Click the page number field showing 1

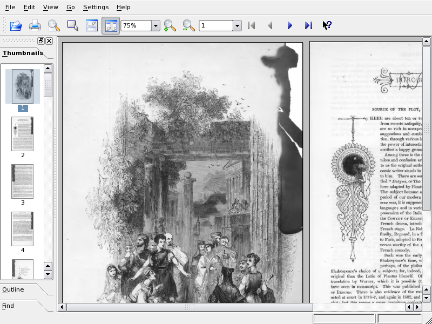coord(216,25)
